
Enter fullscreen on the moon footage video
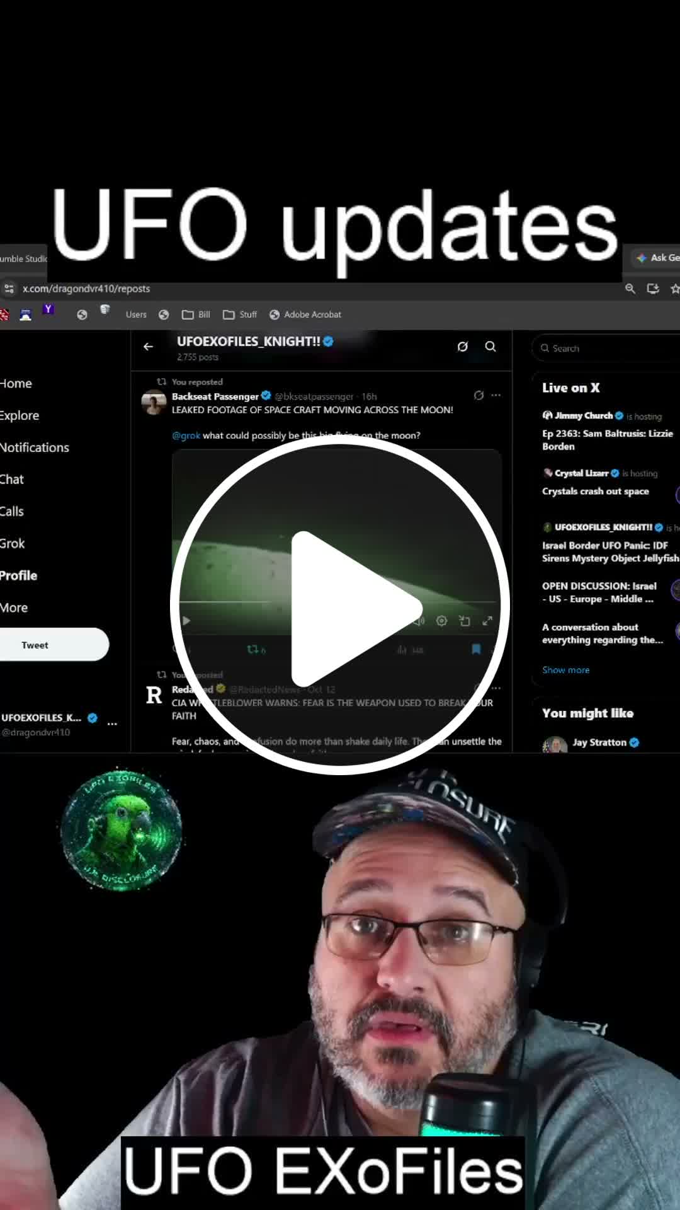click(487, 621)
